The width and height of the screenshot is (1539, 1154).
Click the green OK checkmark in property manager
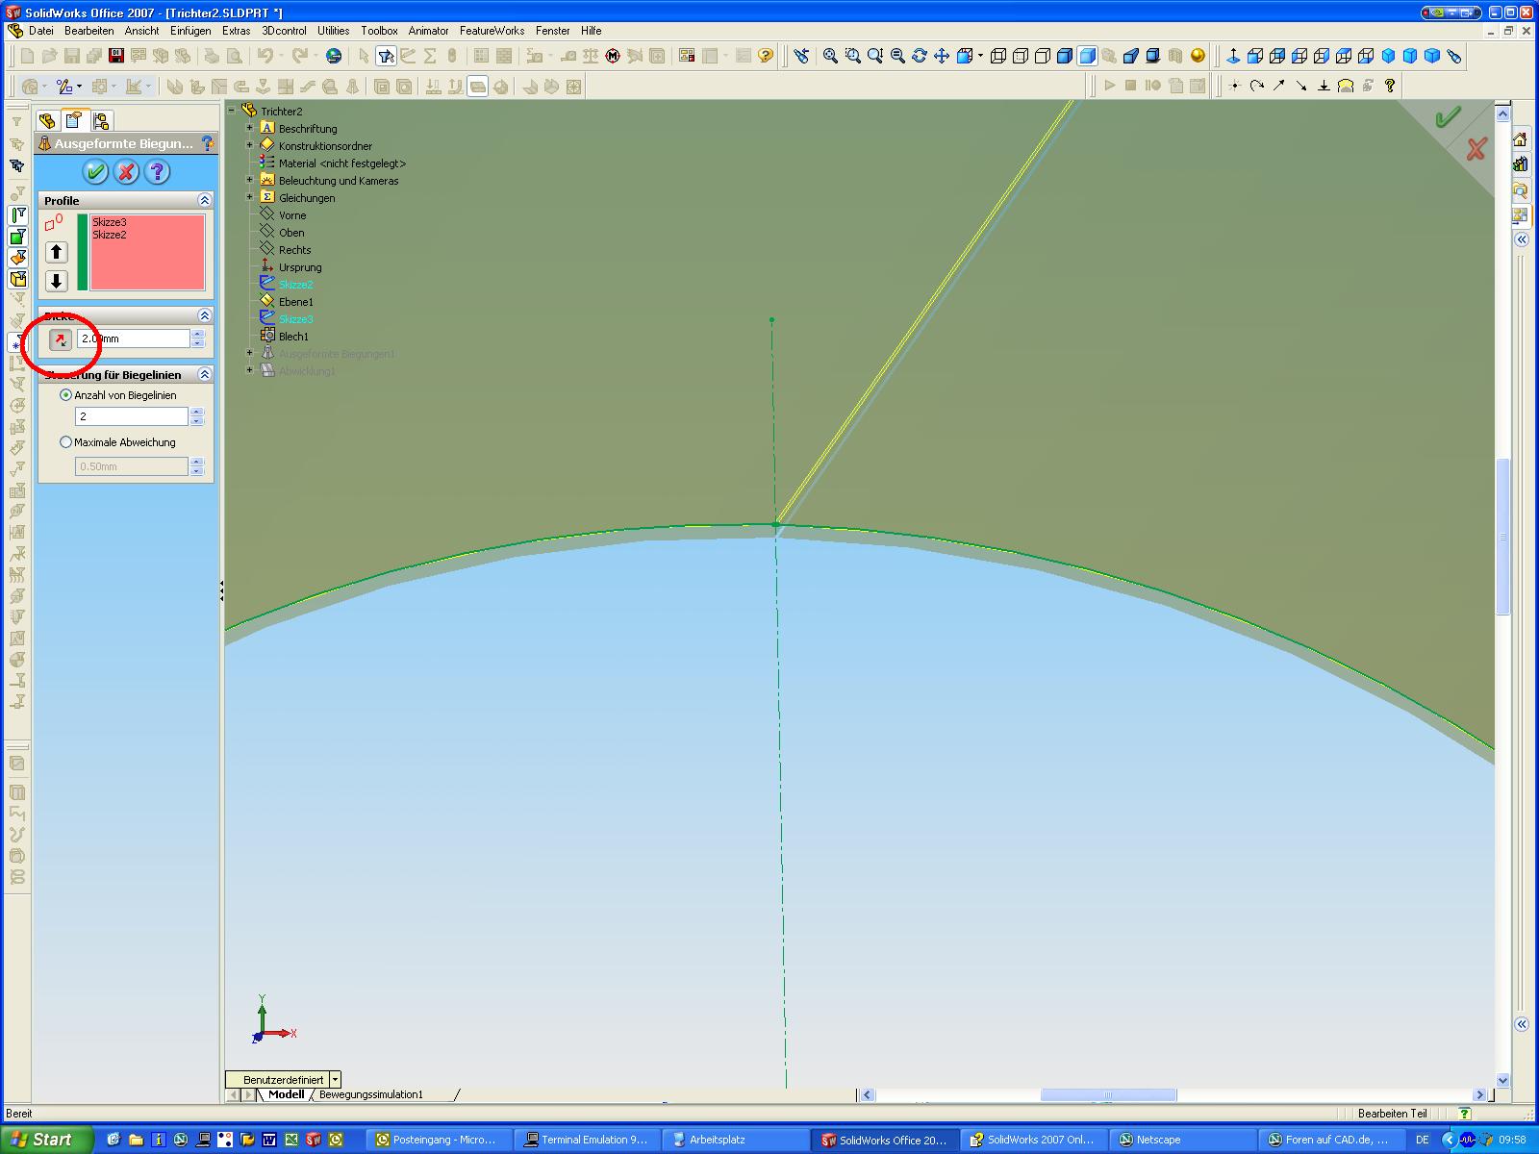point(94,172)
